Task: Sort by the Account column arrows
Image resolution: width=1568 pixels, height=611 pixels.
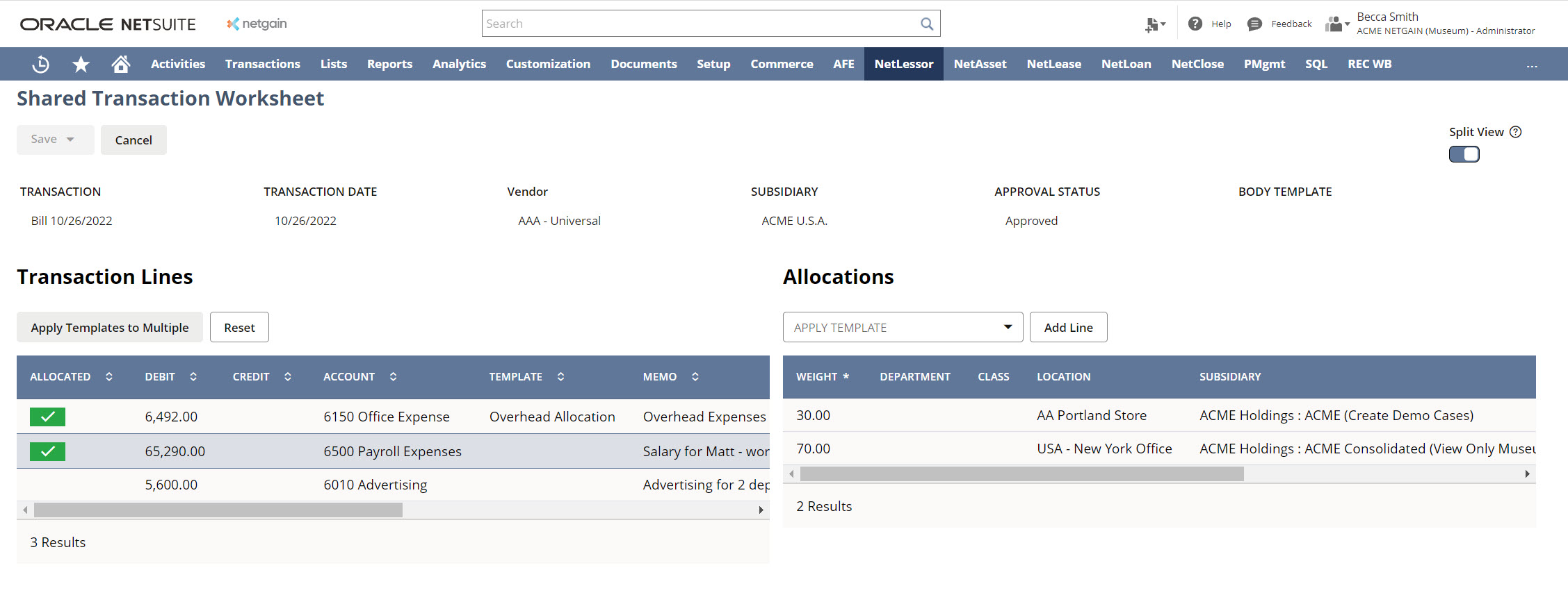Action: pos(394,376)
